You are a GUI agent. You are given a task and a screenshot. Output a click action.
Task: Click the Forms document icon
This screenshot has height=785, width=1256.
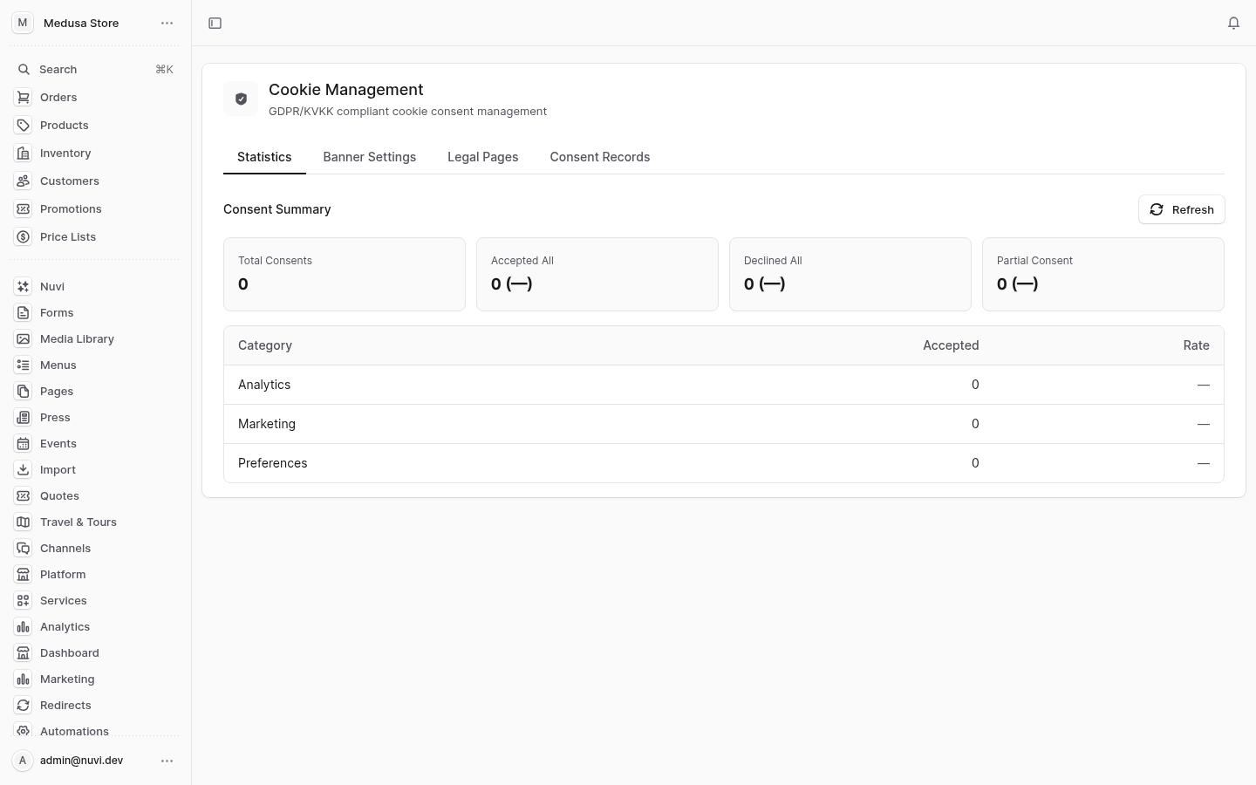24,313
